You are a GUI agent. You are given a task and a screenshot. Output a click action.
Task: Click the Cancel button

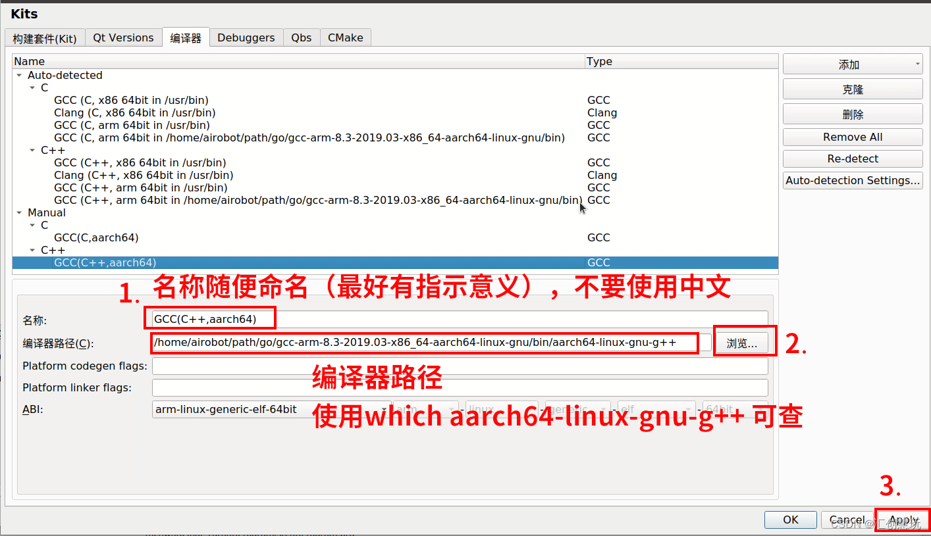847,520
